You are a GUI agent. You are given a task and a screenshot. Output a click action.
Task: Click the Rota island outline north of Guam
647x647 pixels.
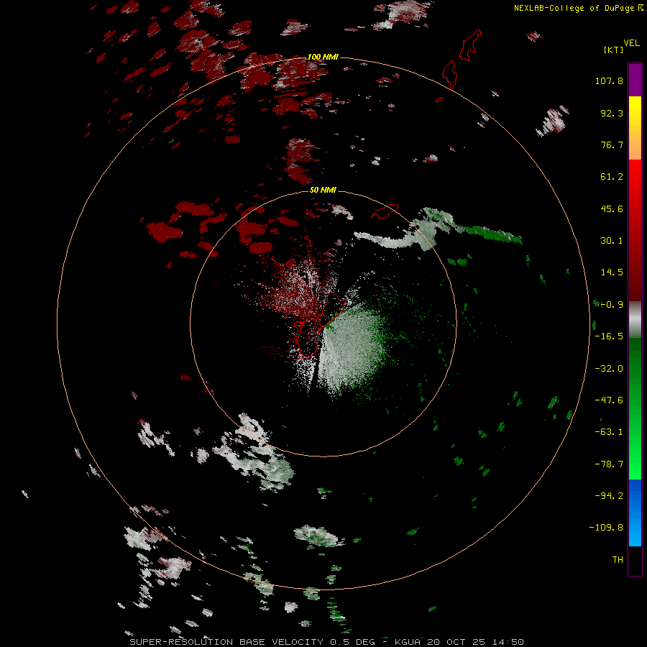pos(385,211)
